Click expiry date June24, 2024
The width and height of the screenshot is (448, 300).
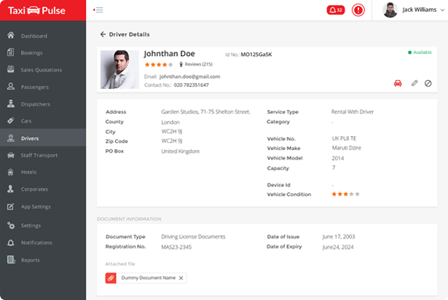pos(338,247)
